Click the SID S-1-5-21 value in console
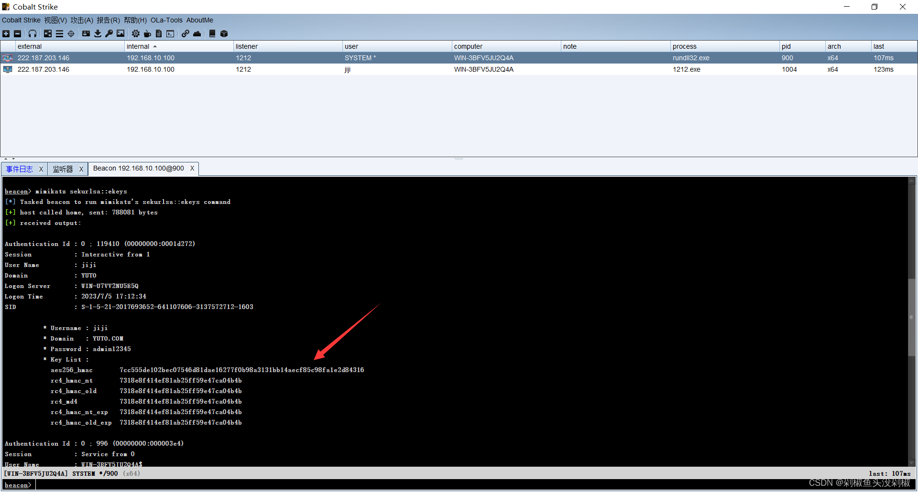 point(167,307)
